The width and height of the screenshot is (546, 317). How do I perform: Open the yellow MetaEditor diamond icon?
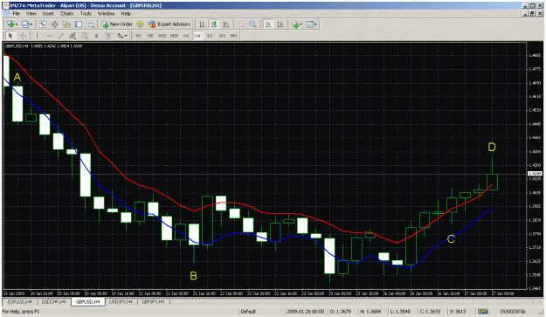coord(140,24)
